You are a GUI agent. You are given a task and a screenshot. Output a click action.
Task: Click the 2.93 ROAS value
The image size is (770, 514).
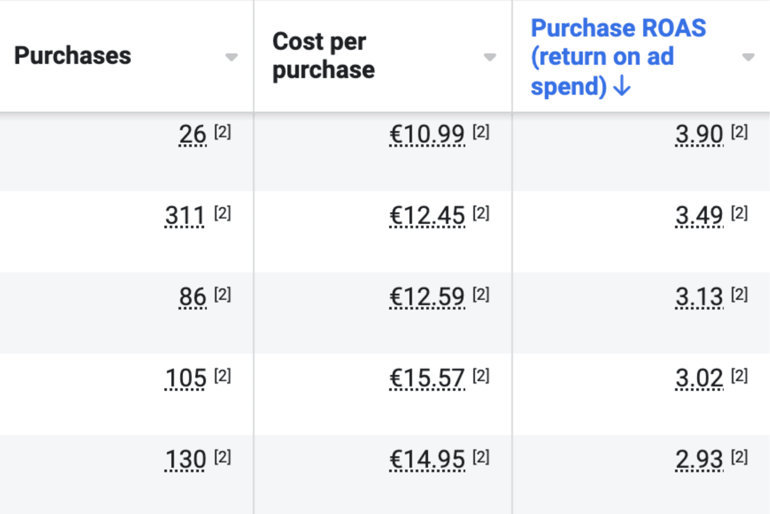tap(700, 460)
